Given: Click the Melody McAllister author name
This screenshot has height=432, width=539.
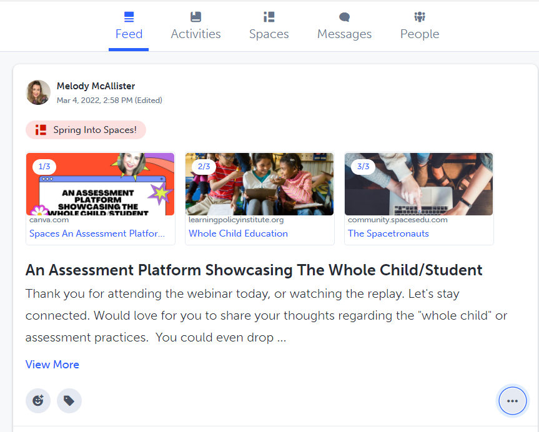Looking at the screenshot, I should click(96, 86).
